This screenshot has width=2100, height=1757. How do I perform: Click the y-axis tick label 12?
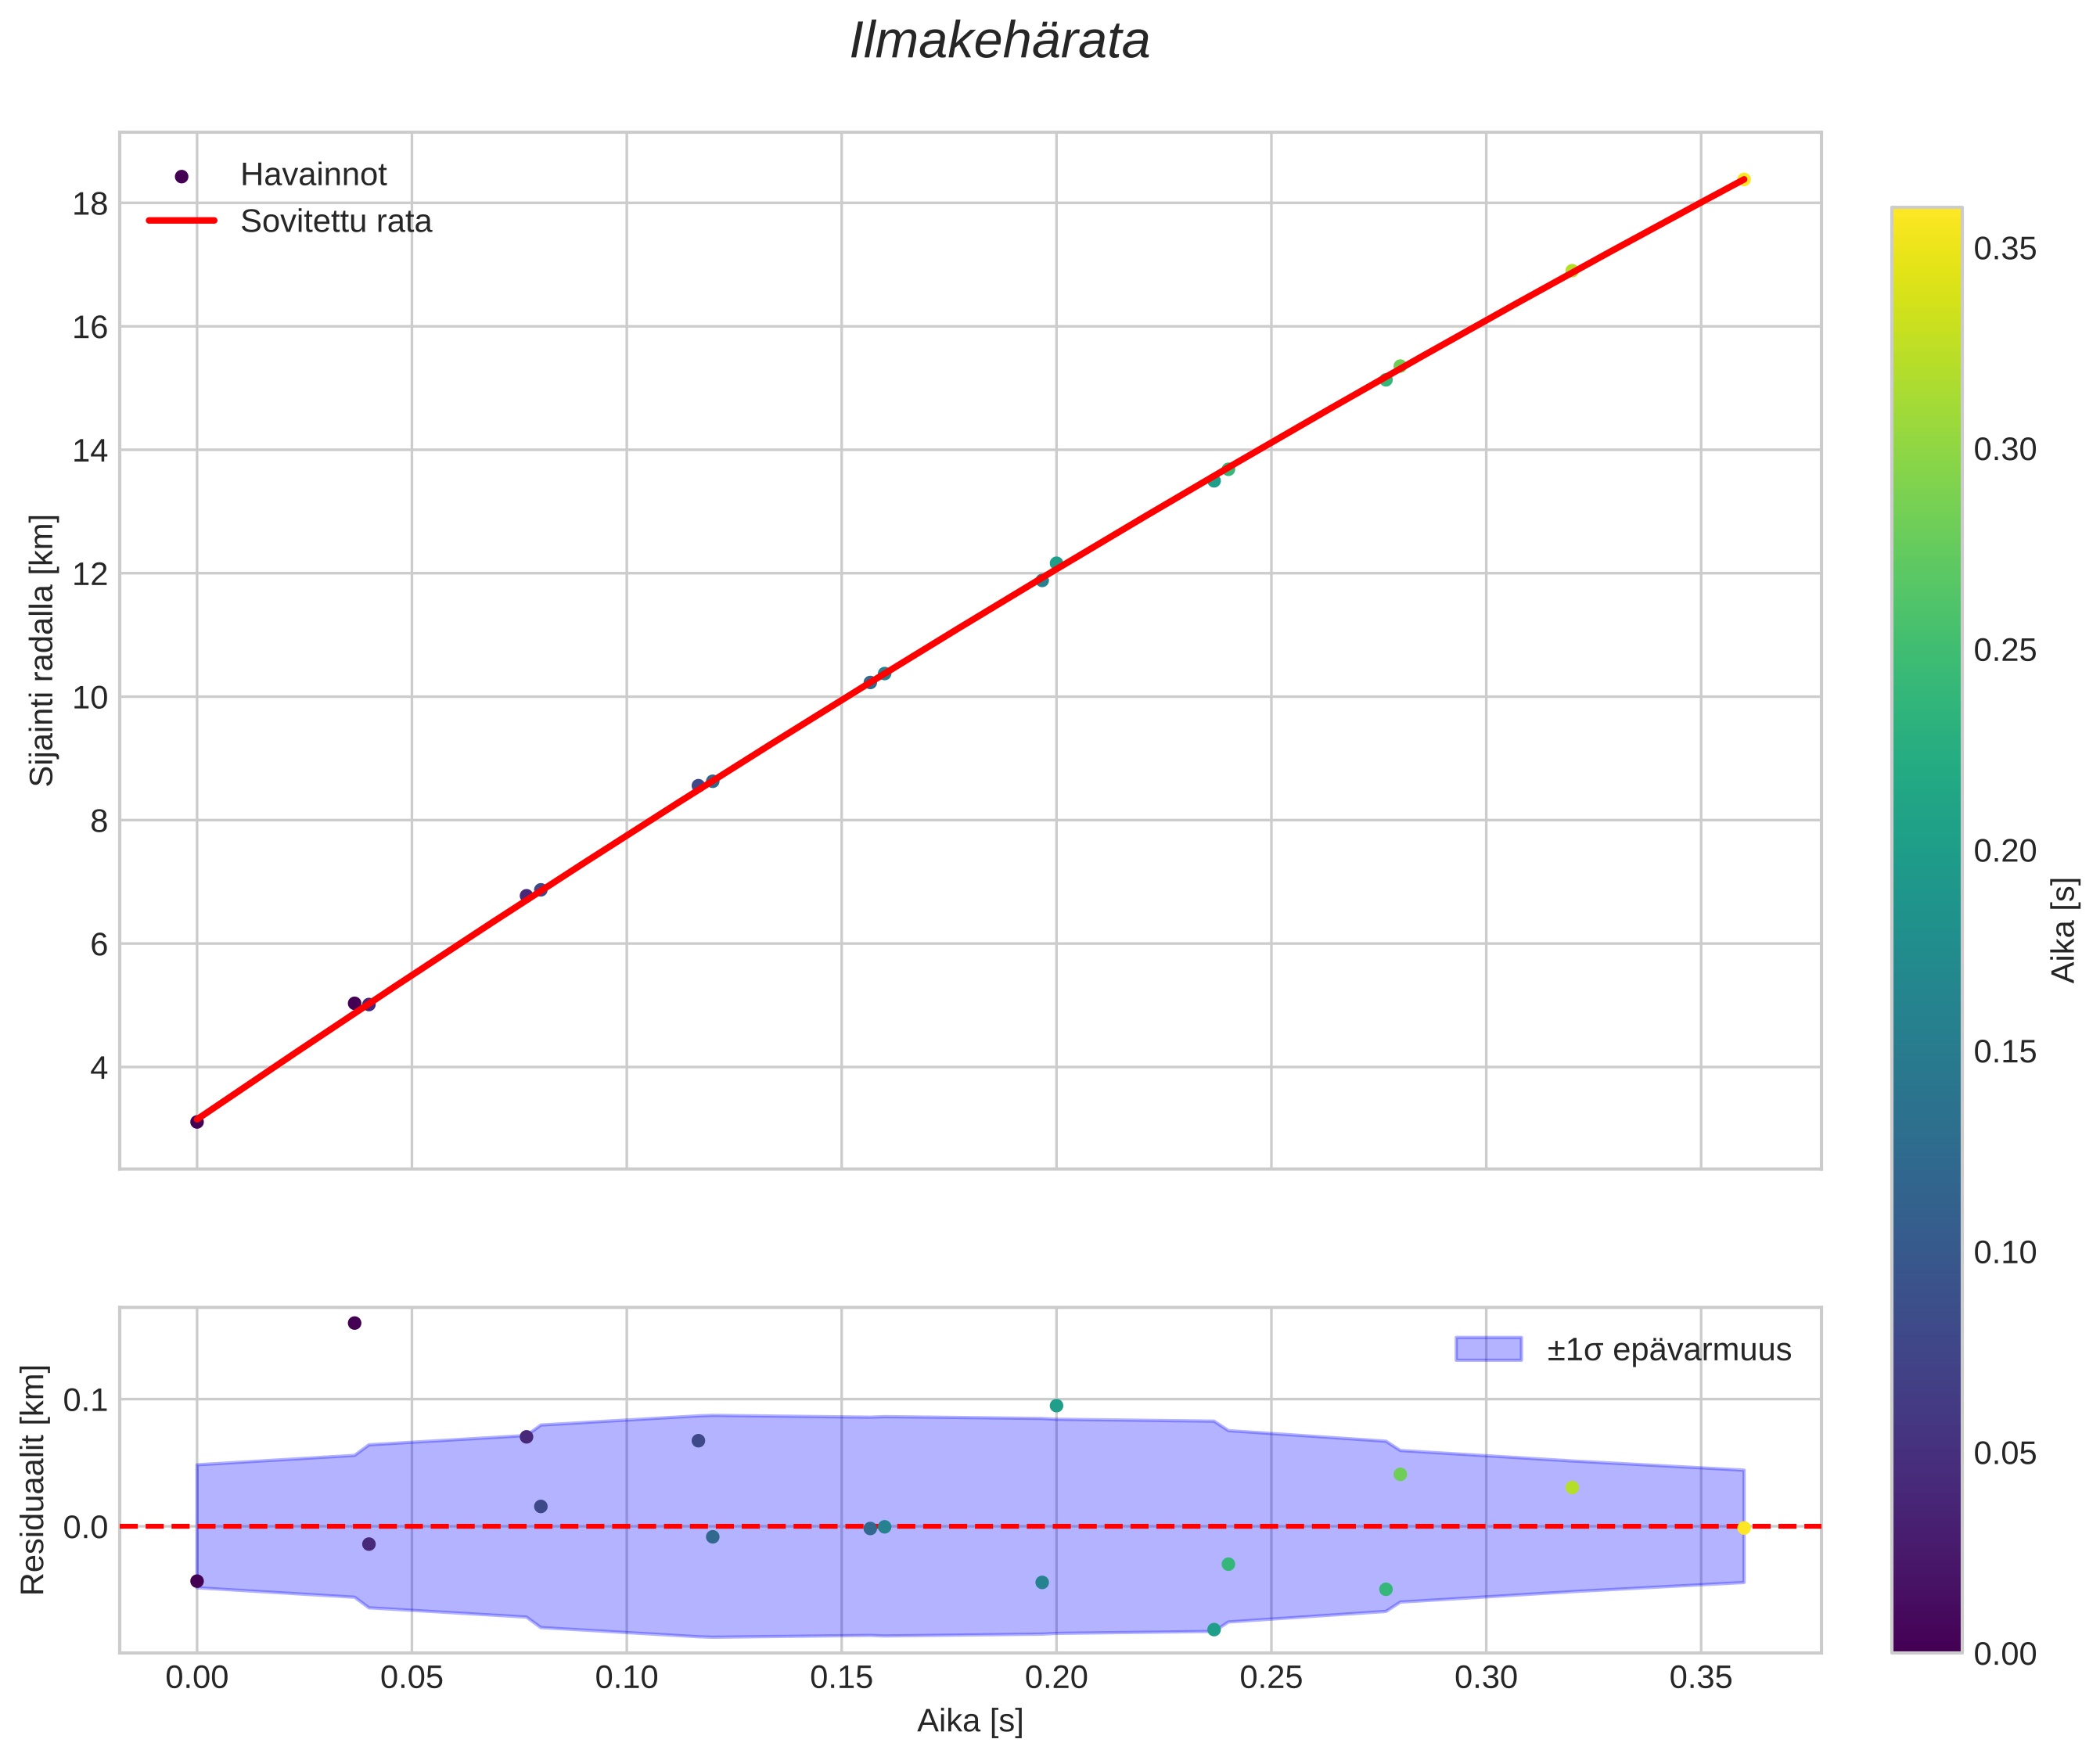89,574
